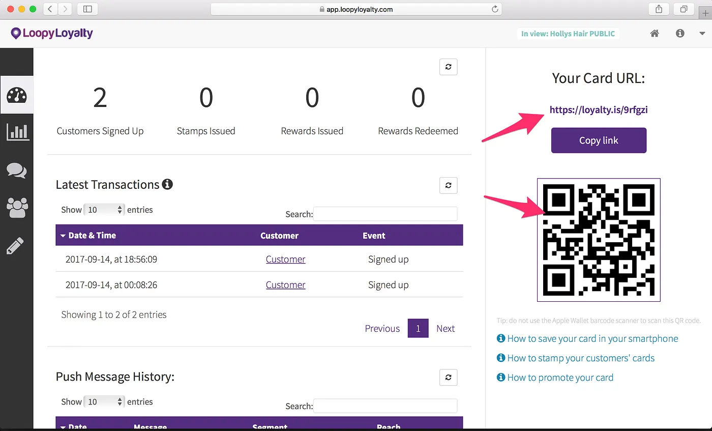Click the app.loopyloyalty.com address bar

pos(356,9)
